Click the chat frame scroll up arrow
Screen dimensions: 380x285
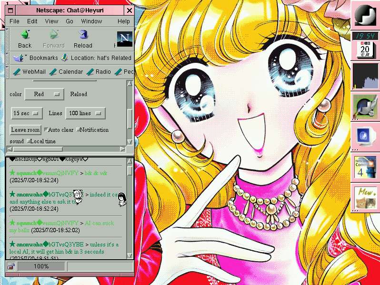(x=130, y=160)
